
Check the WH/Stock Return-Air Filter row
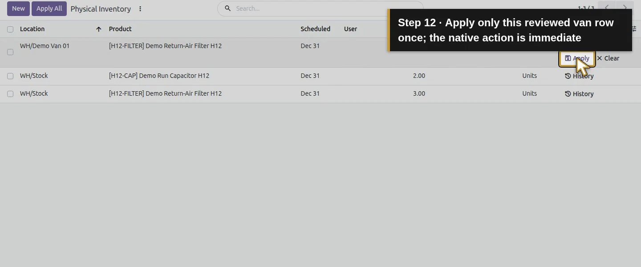[x=10, y=94]
